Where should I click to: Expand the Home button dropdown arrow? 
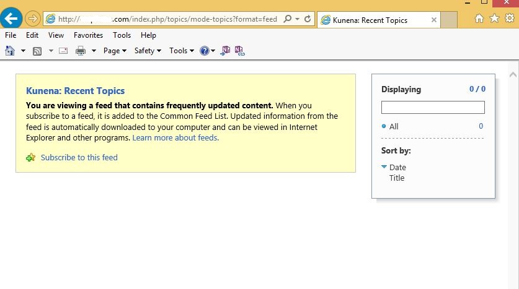23,51
